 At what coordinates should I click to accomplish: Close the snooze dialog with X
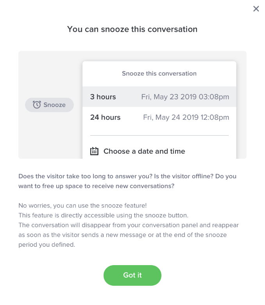coord(256,9)
